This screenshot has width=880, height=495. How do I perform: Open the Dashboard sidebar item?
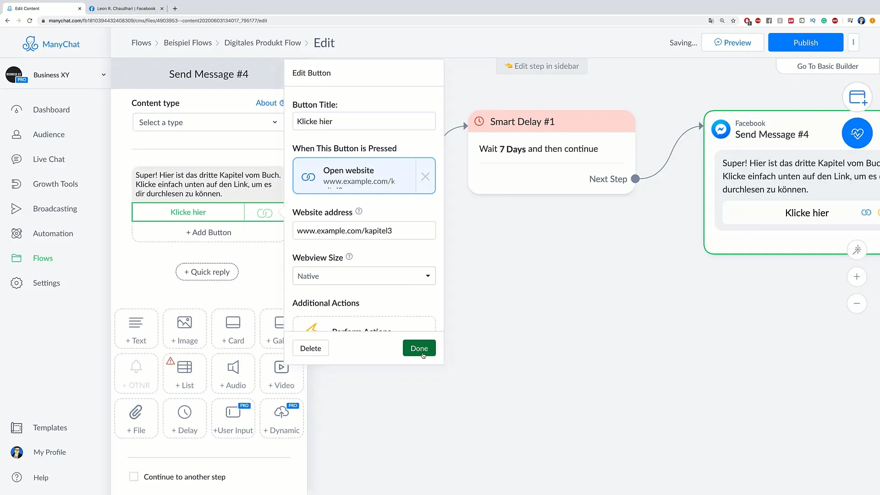tap(51, 110)
